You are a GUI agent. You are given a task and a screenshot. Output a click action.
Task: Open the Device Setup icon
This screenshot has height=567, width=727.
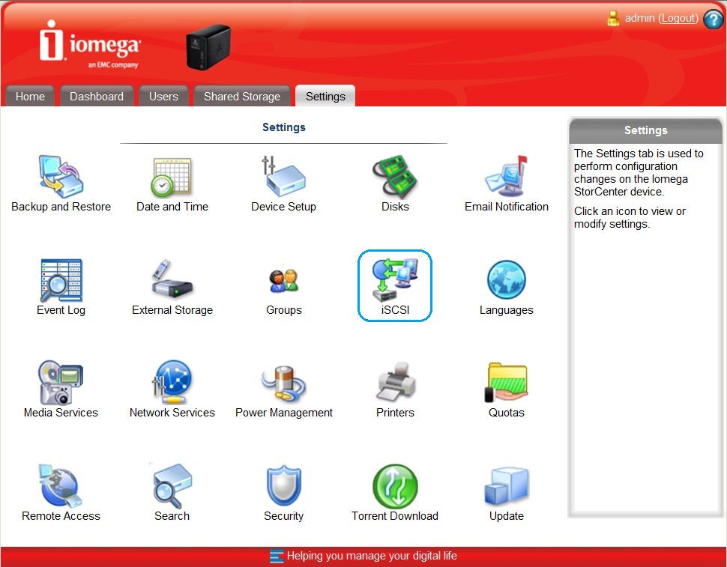tap(283, 177)
